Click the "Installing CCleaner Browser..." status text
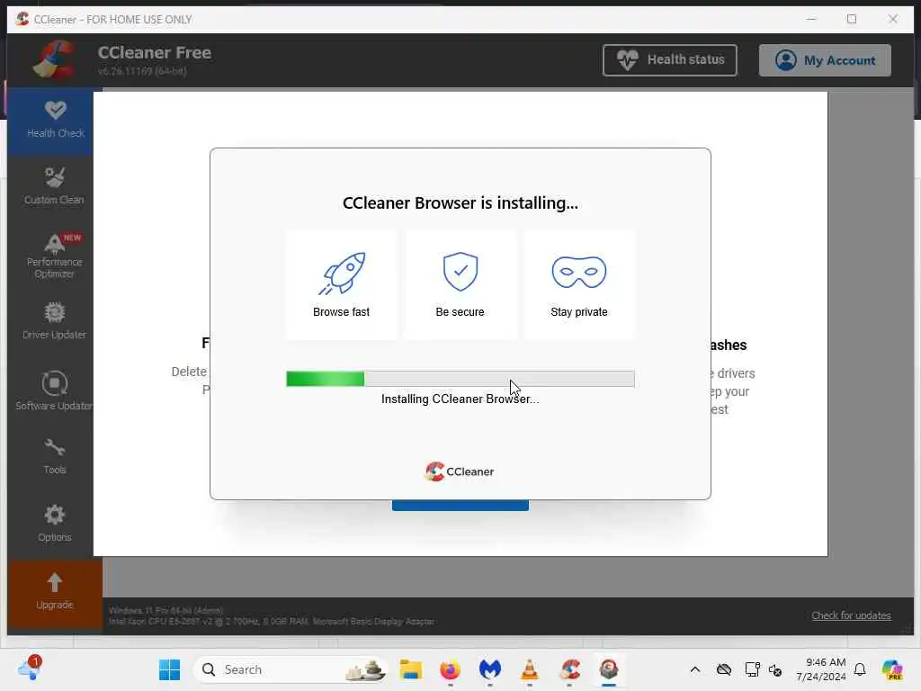Viewport: 921px width, 691px height. 460,399
